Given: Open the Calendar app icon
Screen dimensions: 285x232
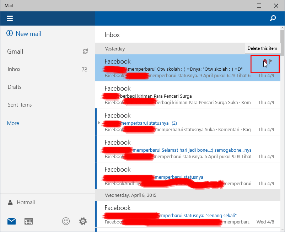Looking at the screenshot, I should point(28,221).
